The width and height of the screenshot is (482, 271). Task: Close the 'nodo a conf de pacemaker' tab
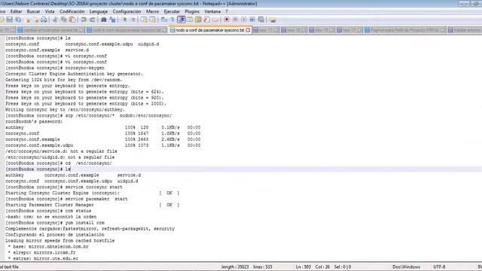click(248, 30)
